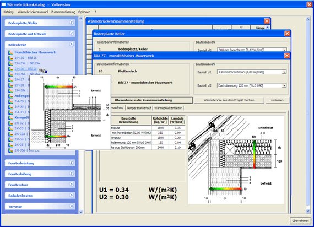Click the icon beside 2-M-25a Bild 25a
This screenshot has width=314, height=227.
coord(10,63)
